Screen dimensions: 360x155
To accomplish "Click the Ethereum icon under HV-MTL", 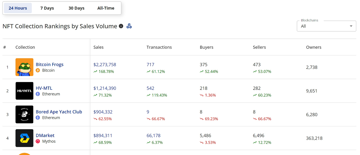I will [38, 94].
